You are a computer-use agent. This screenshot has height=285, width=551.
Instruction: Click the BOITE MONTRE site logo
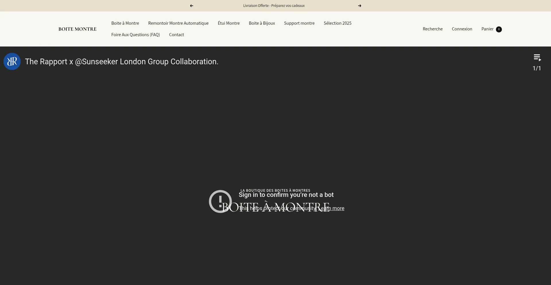click(x=77, y=29)
